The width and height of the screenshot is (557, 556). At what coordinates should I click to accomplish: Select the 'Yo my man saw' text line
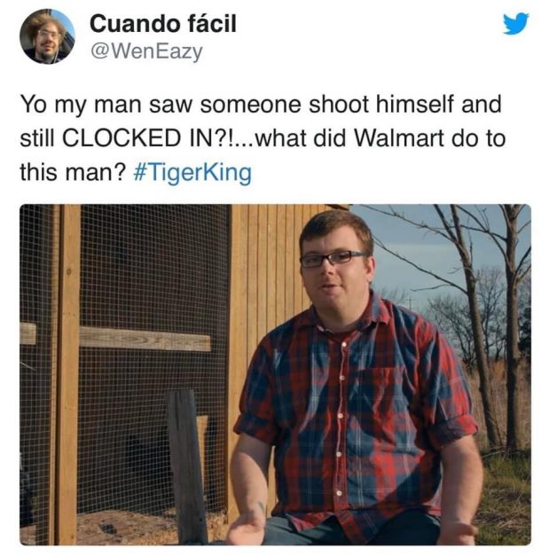click(x=261, y=105)
